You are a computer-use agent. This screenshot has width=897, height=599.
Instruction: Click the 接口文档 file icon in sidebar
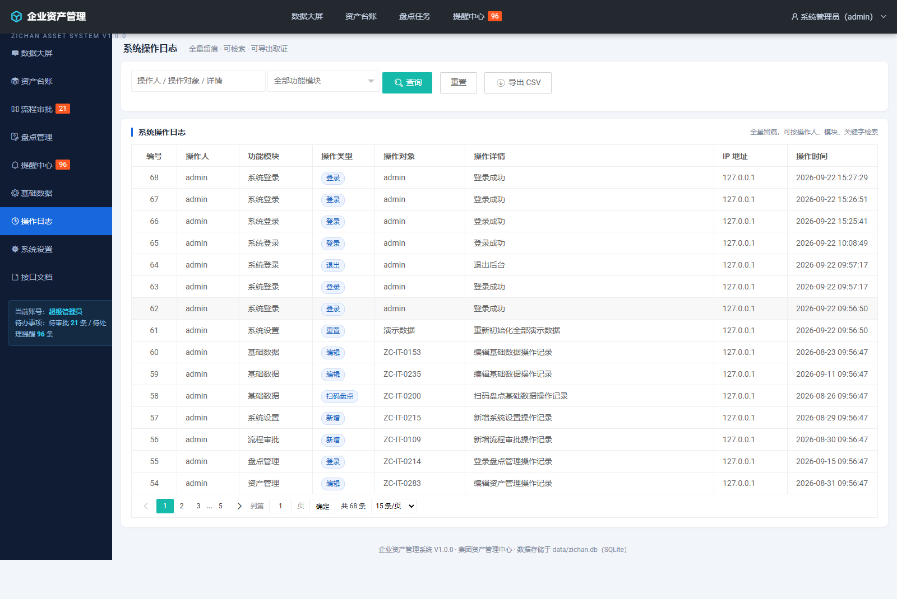15,277
